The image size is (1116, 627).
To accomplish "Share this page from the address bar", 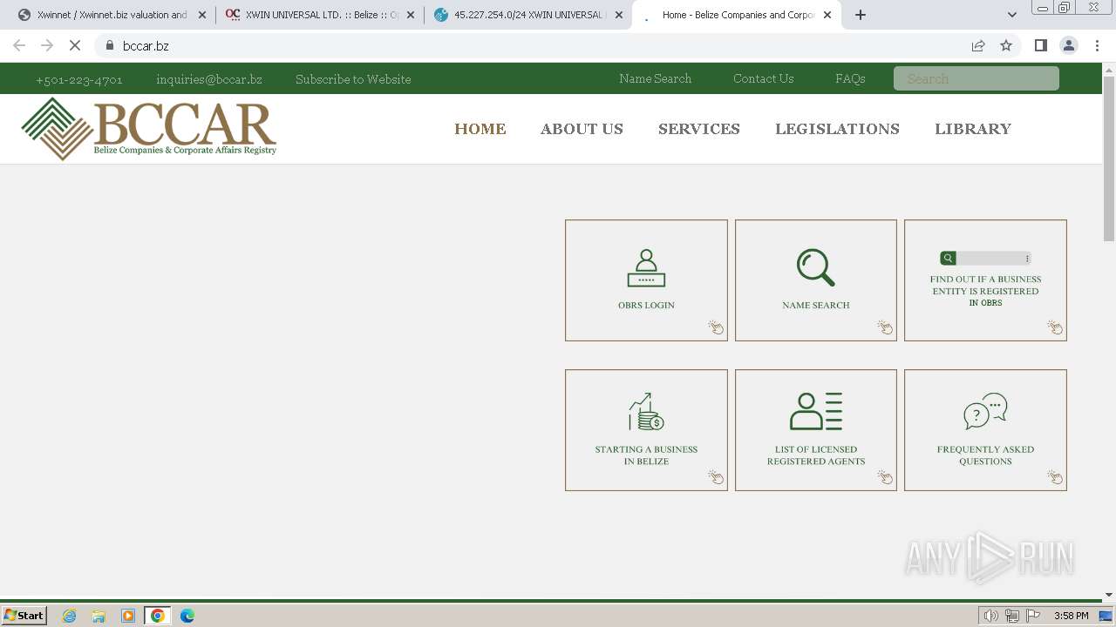I will (x=978, y=46).
